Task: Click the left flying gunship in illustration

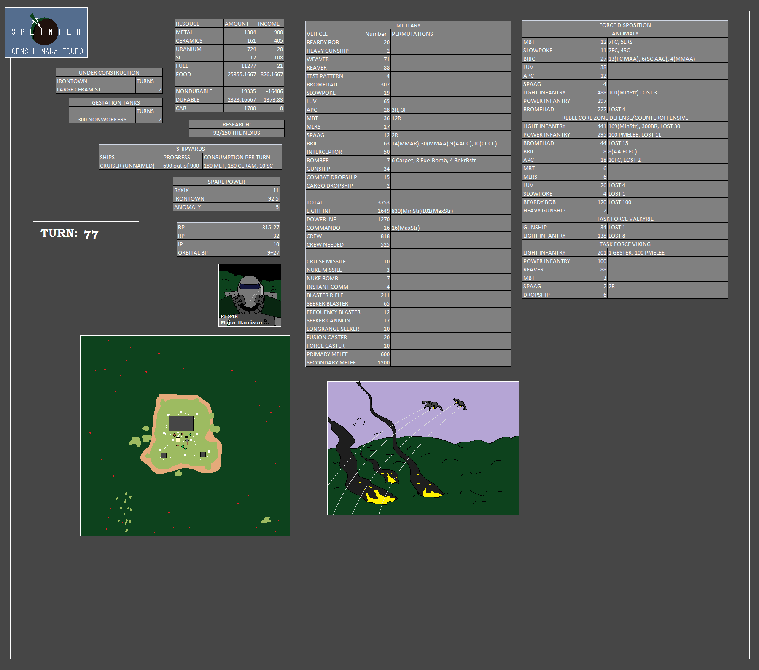Action: tap(432, 405)
